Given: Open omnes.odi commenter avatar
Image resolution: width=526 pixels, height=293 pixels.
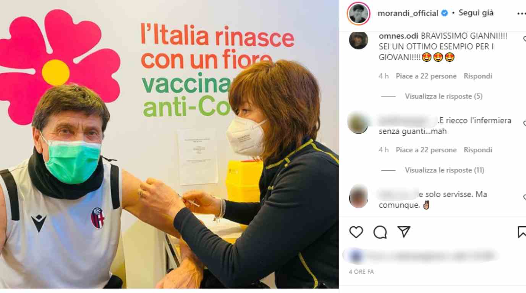Looking at the screenshot, I should coord(358,40).
